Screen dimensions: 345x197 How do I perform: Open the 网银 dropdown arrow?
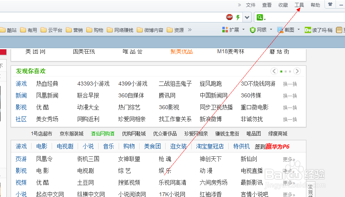click(271, 29)
